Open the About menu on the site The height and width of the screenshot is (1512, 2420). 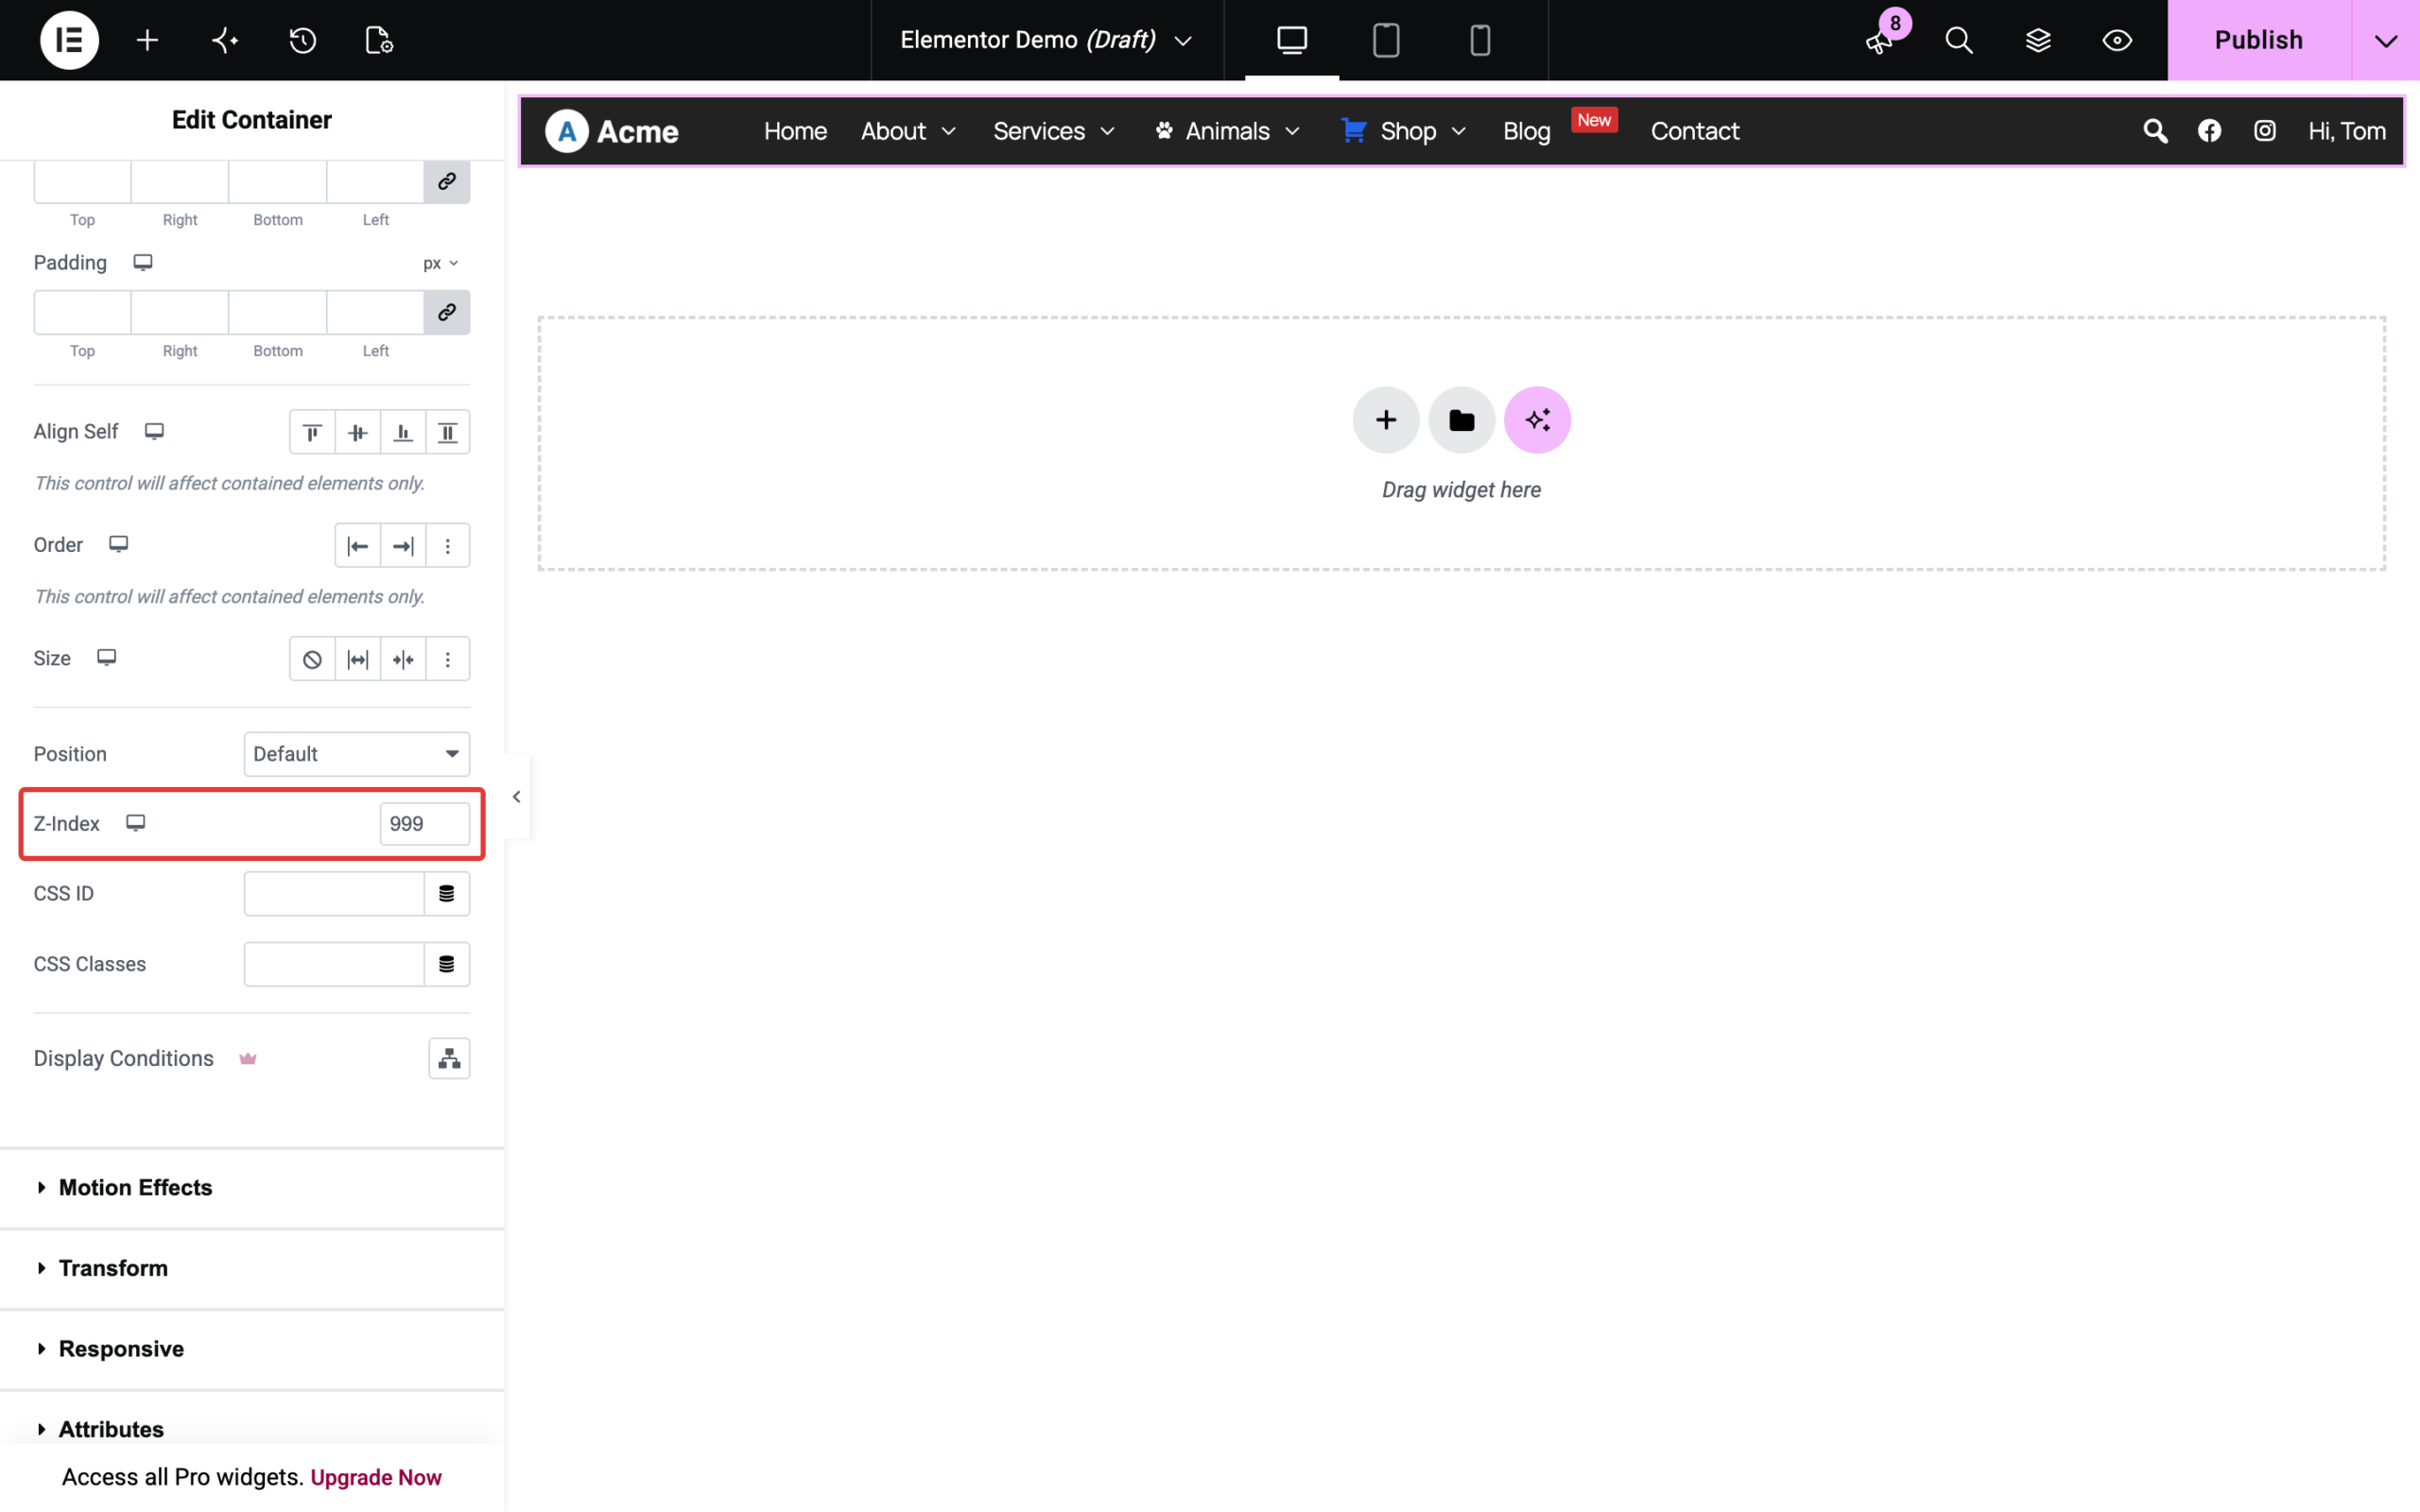(x=908, y=131)
